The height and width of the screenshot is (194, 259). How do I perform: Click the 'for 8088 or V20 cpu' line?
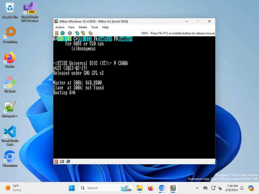[x=84, y=44]
